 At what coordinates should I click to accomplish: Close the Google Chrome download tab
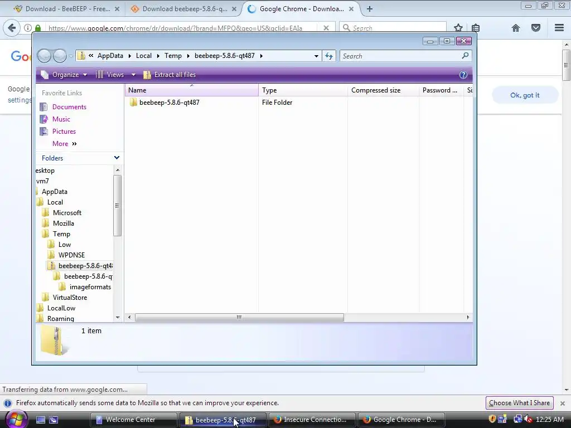click(351, 9)
